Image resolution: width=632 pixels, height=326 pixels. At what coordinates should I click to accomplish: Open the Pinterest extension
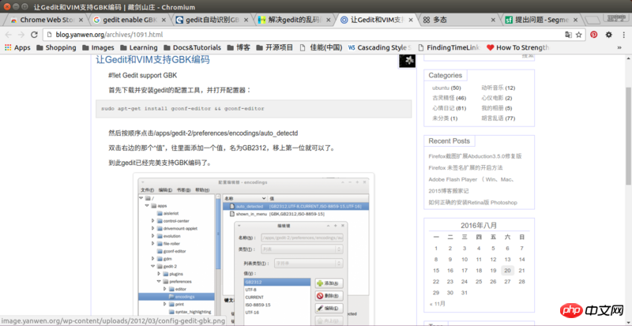594,35
